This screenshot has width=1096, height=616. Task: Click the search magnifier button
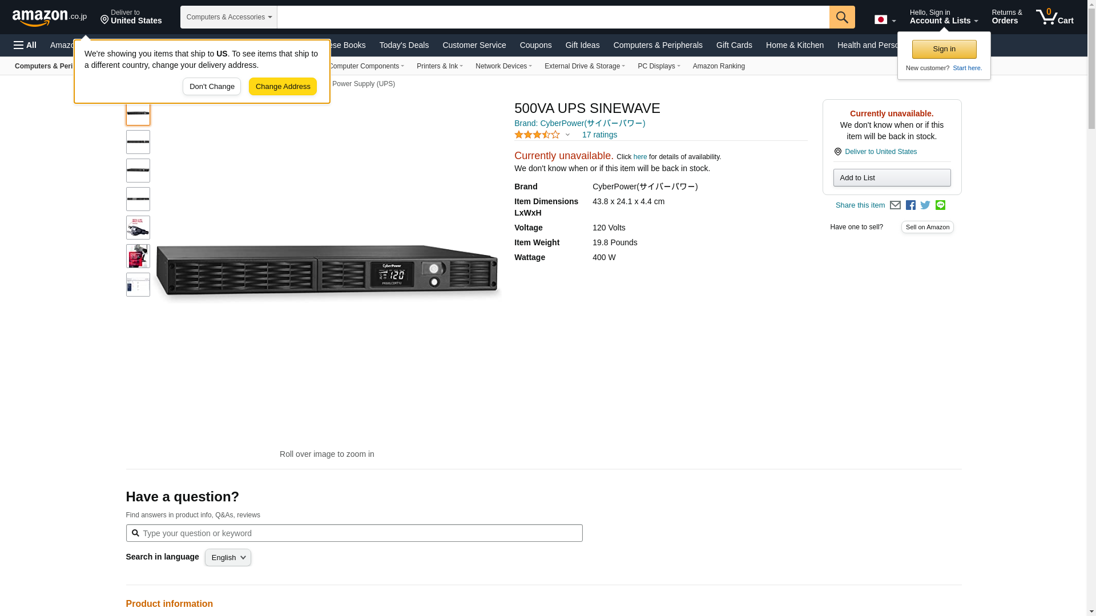841,17
